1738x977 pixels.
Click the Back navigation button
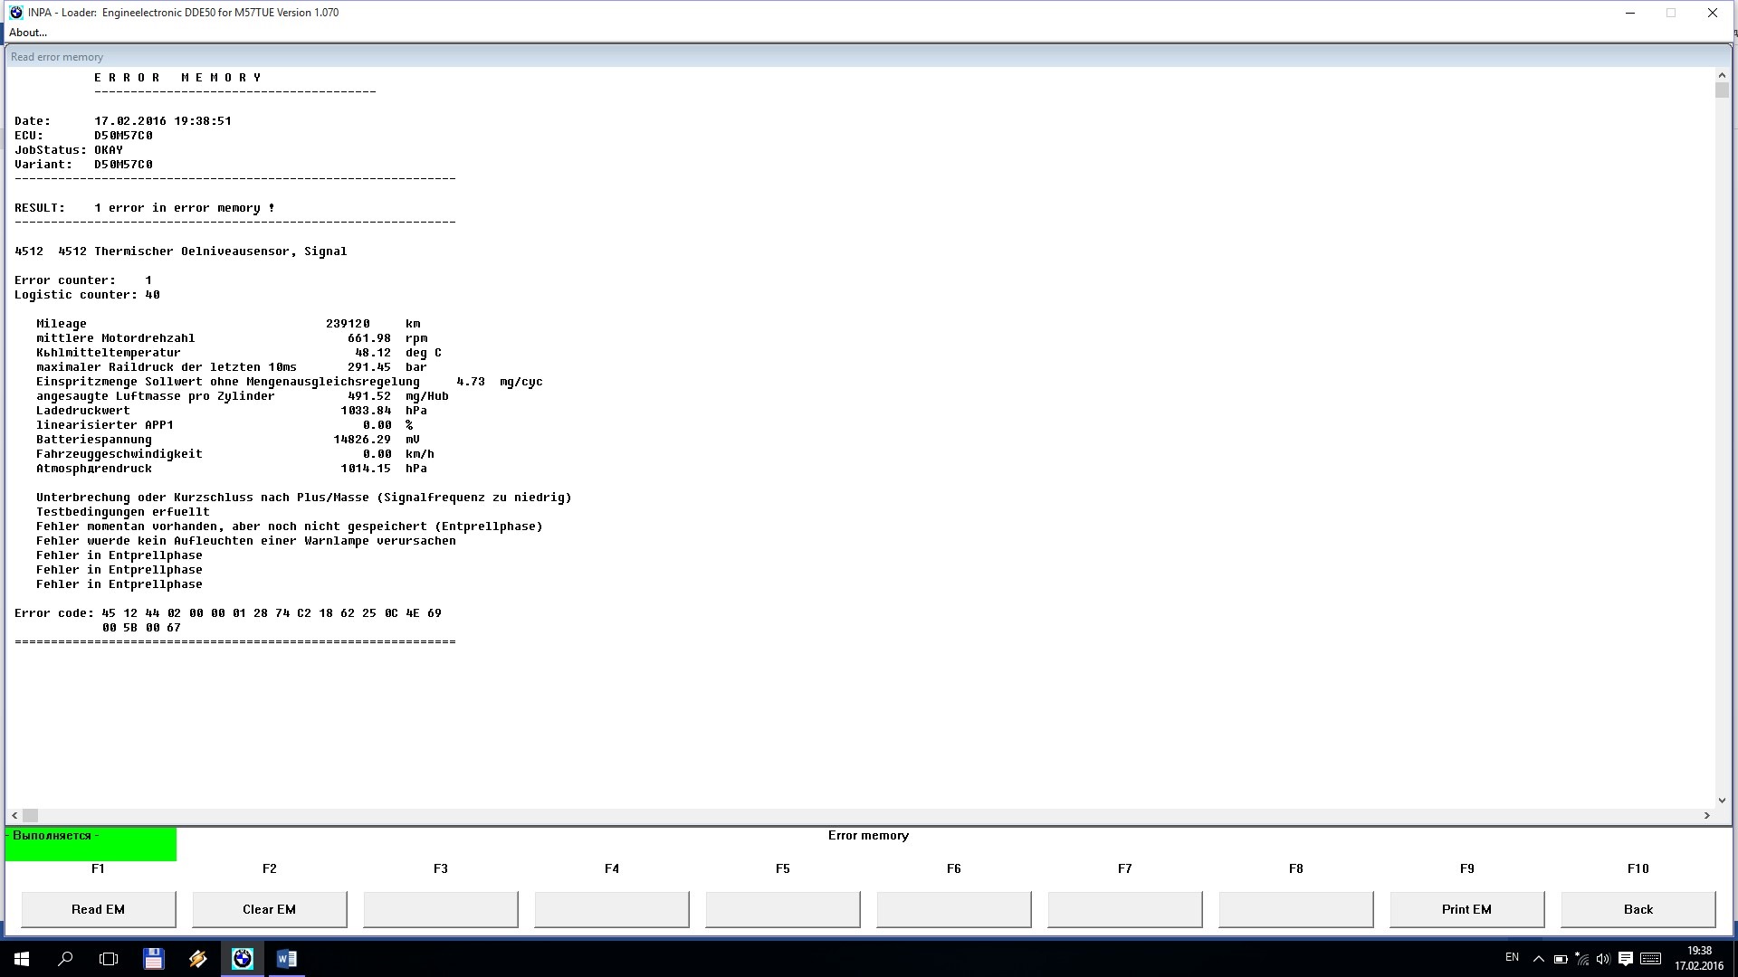pos(1638,909)
